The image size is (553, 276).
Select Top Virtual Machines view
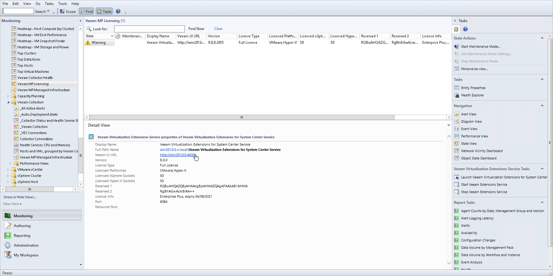(33, 72)
